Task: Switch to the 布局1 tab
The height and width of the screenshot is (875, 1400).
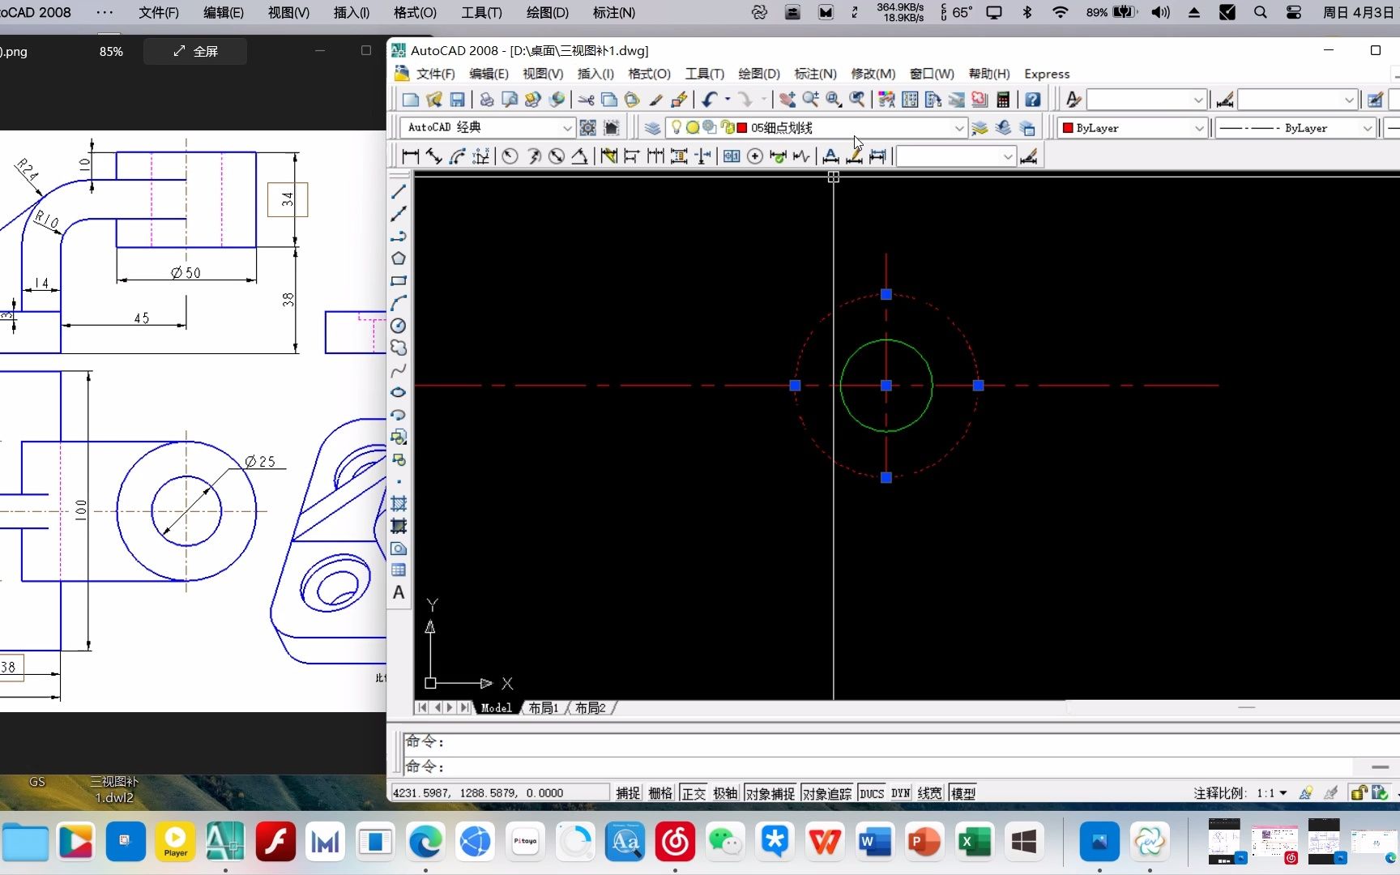Action: coord(542,707)
